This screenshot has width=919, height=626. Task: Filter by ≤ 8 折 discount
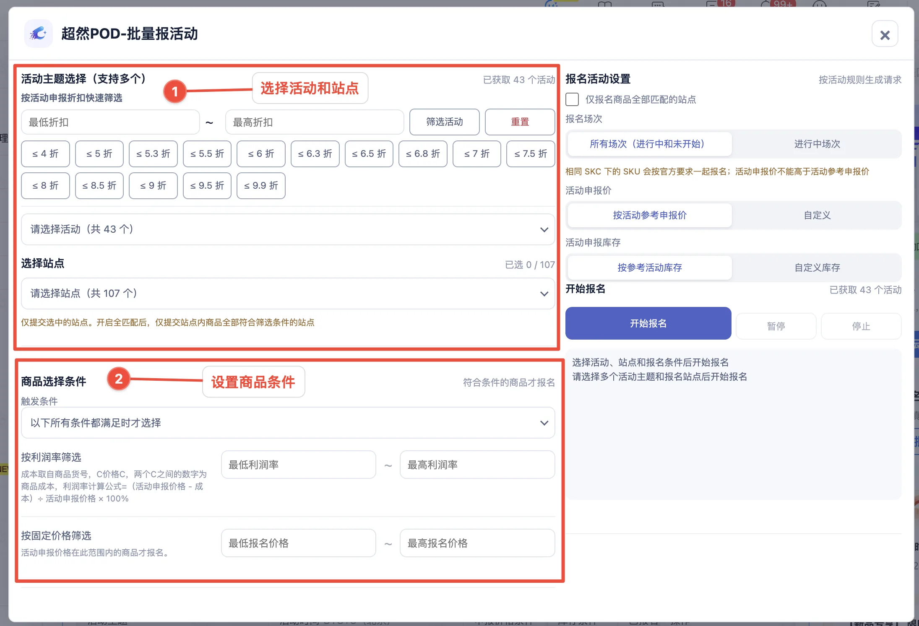pyautogui.click(x=45, y=186)
